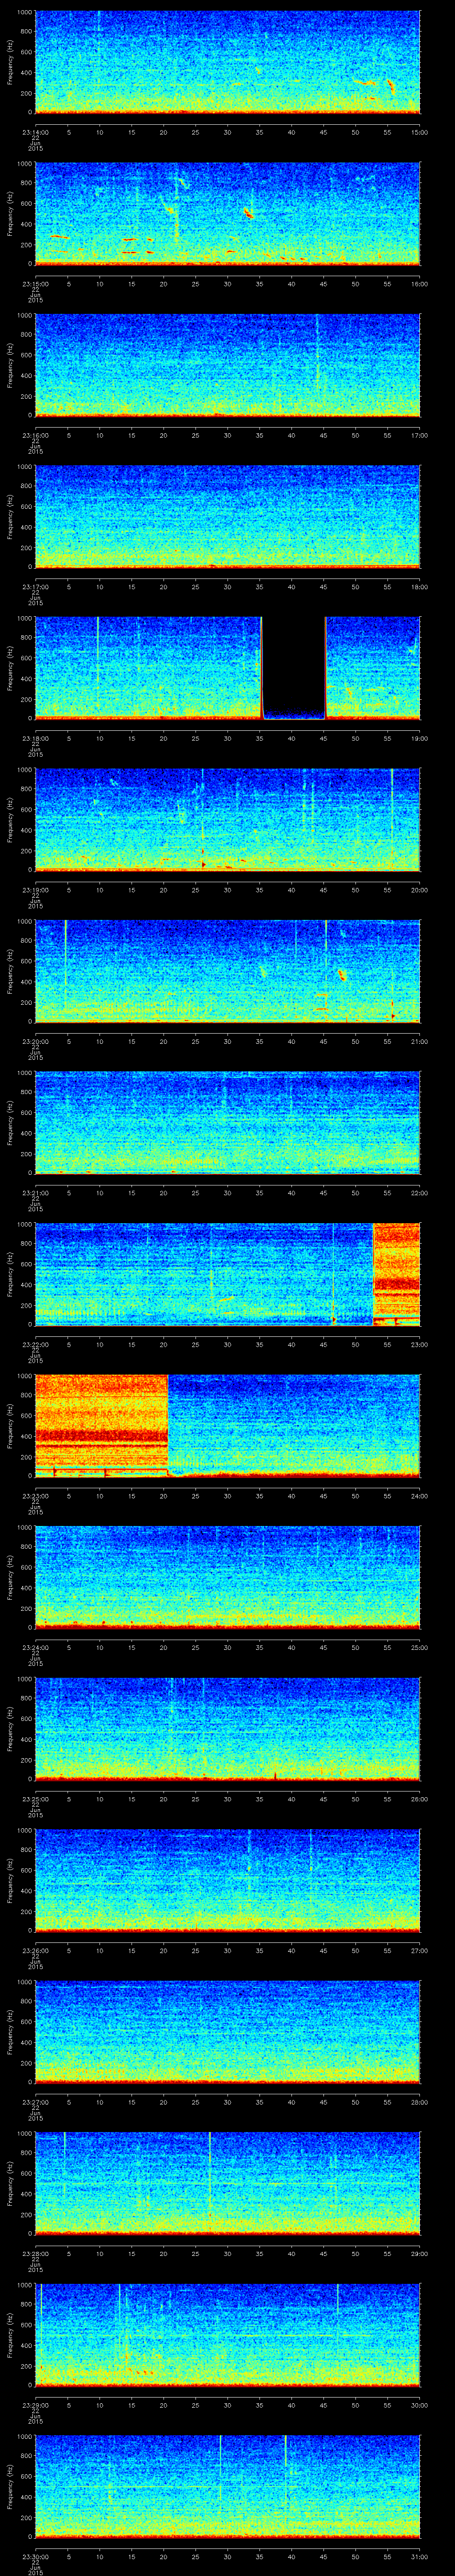Select the '23:25:00' start time label
Screen dimensions: 455x2576
pyautogui.click(x=35, y=1798)
